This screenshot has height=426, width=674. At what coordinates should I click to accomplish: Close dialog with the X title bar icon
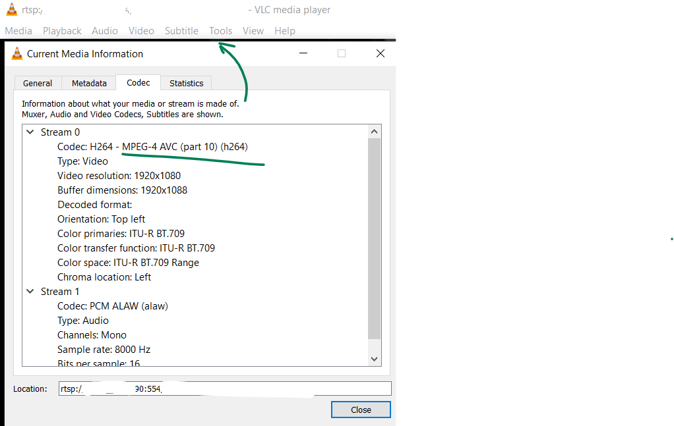(380, 54)
